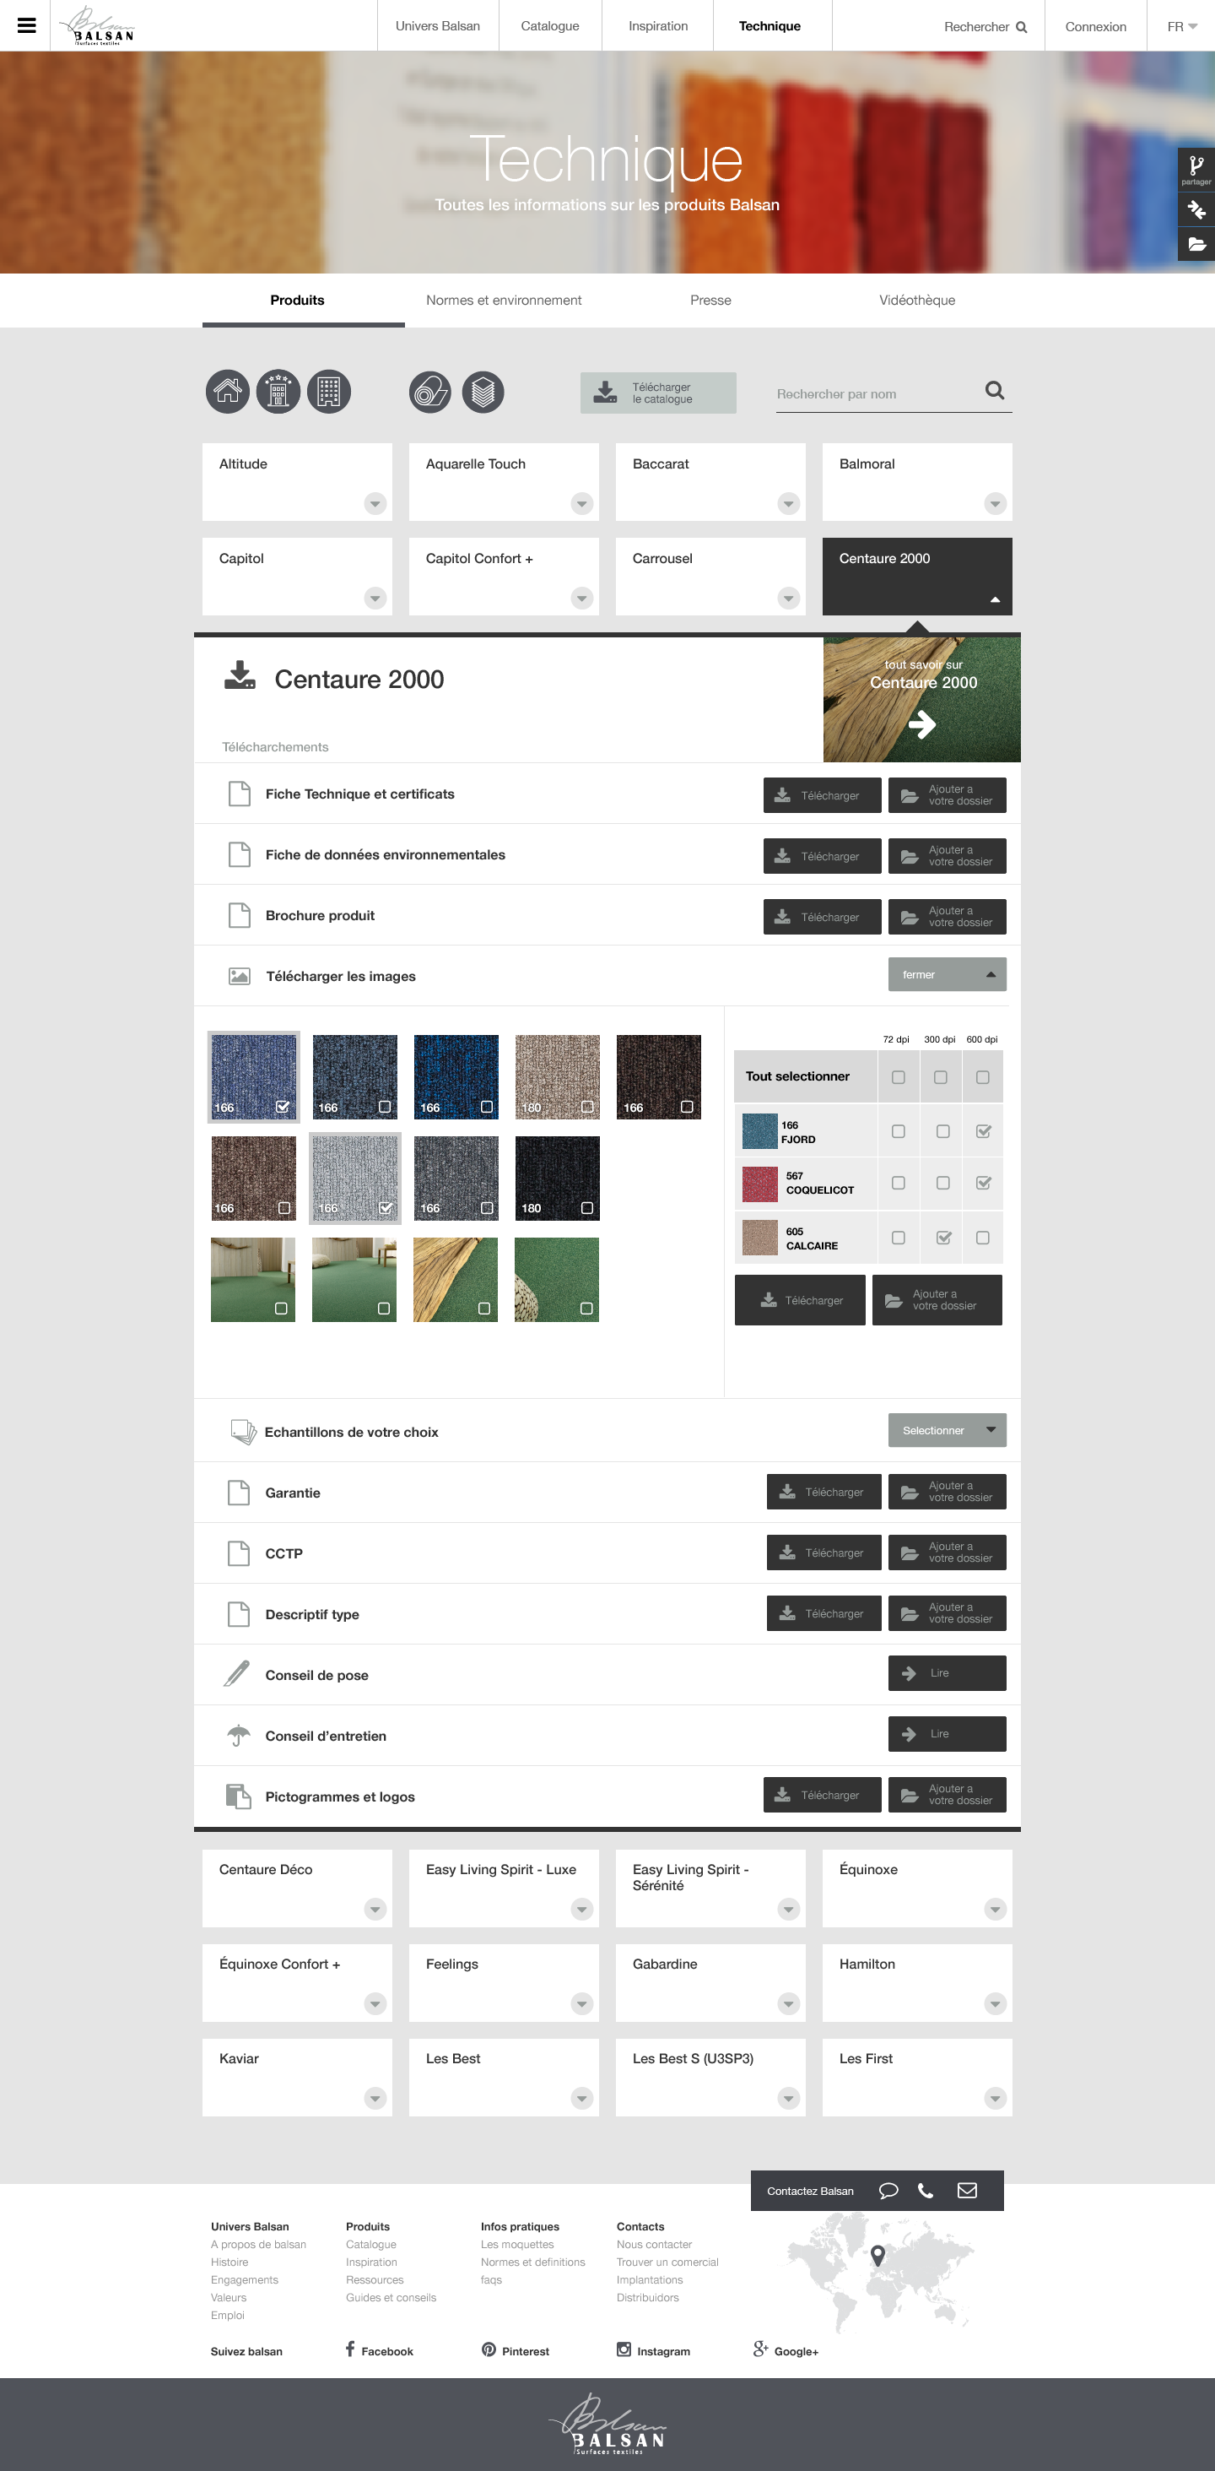Check 300 dpi for 166 FJORD
Screen dimensions: 1215x2471
pos(942,1131)
